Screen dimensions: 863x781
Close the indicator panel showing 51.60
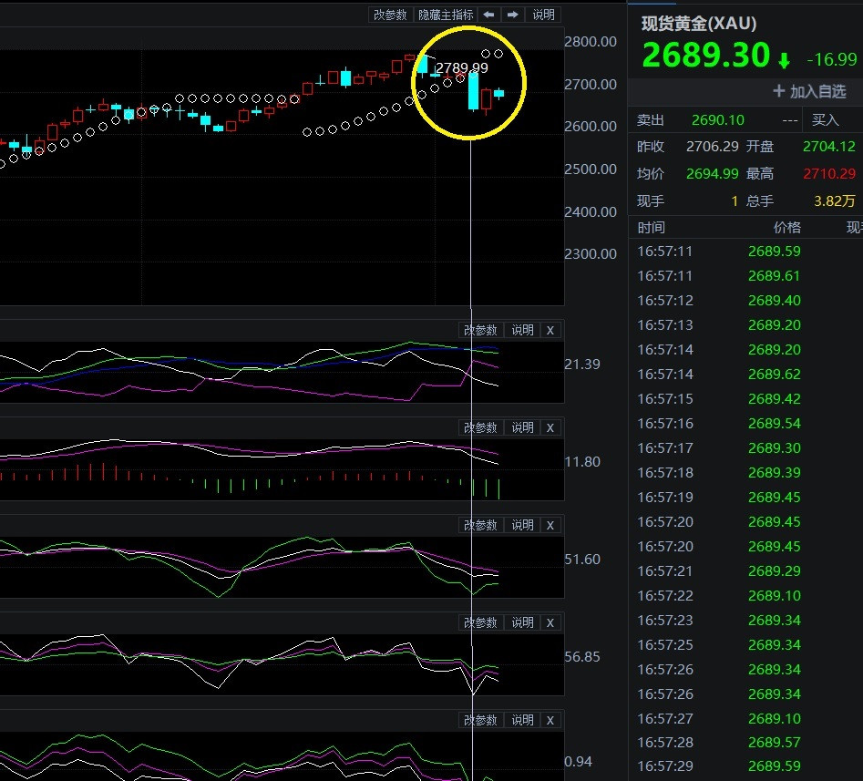[550, 525]
